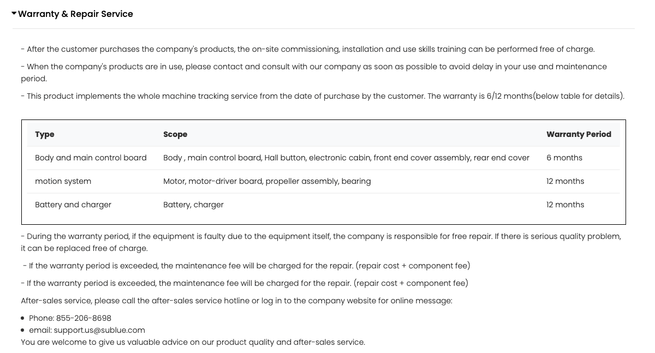Click the motion system 12 months cell

(x=565, y=181)
